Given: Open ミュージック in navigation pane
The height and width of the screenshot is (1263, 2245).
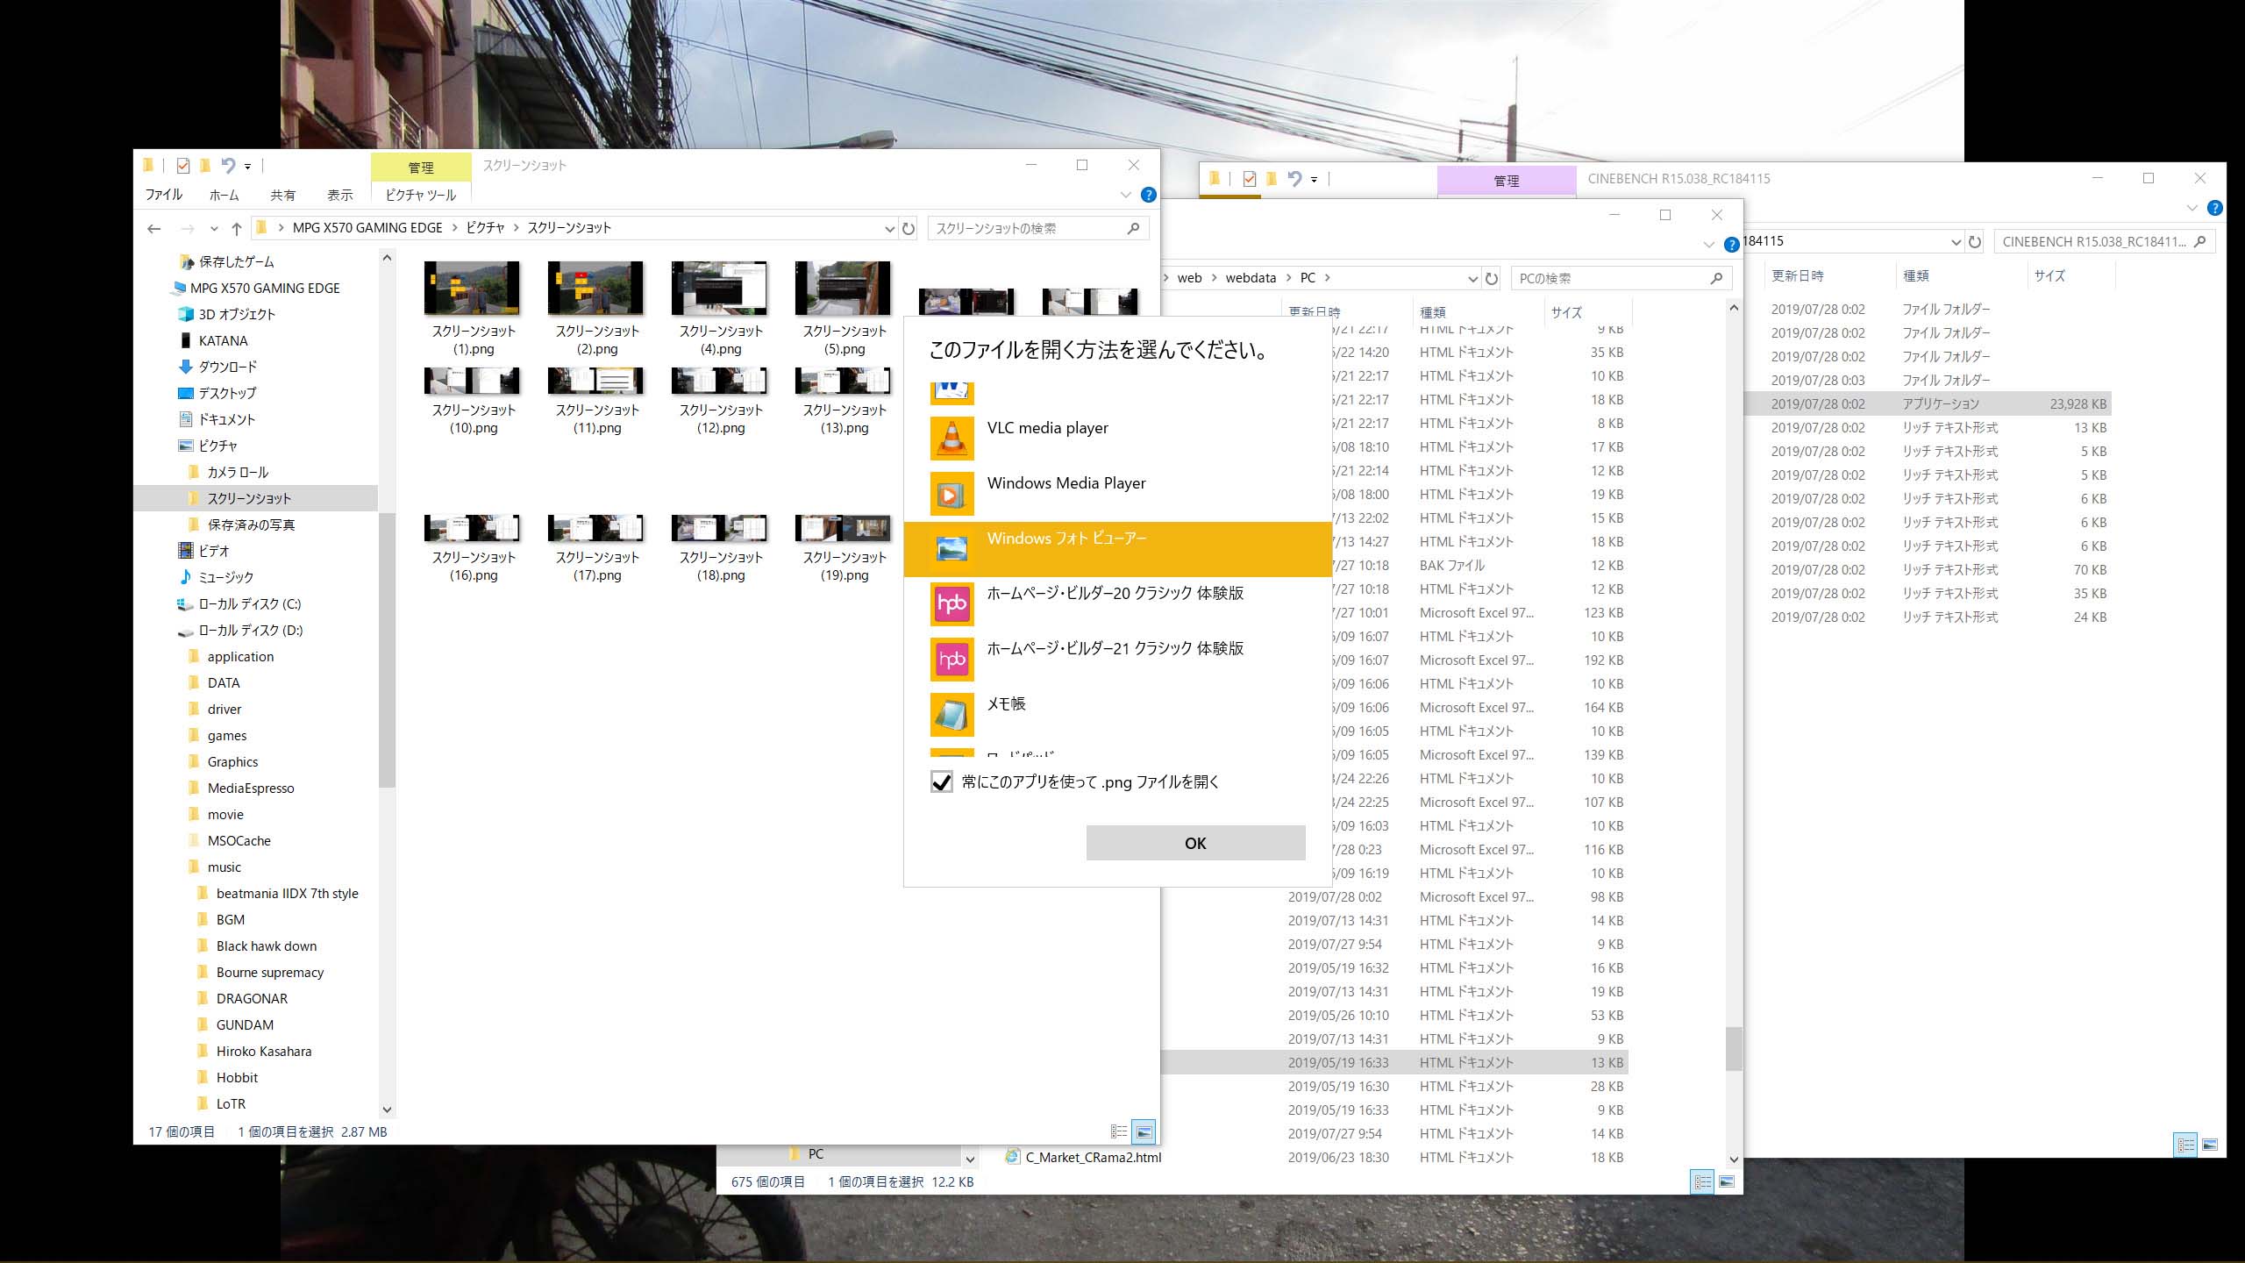Looking at the screenshot, I should (225, 577).
